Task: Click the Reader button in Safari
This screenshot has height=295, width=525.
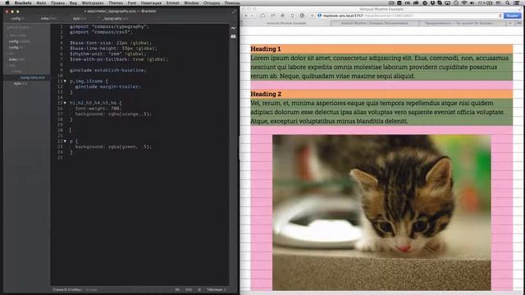Action: 512,16
